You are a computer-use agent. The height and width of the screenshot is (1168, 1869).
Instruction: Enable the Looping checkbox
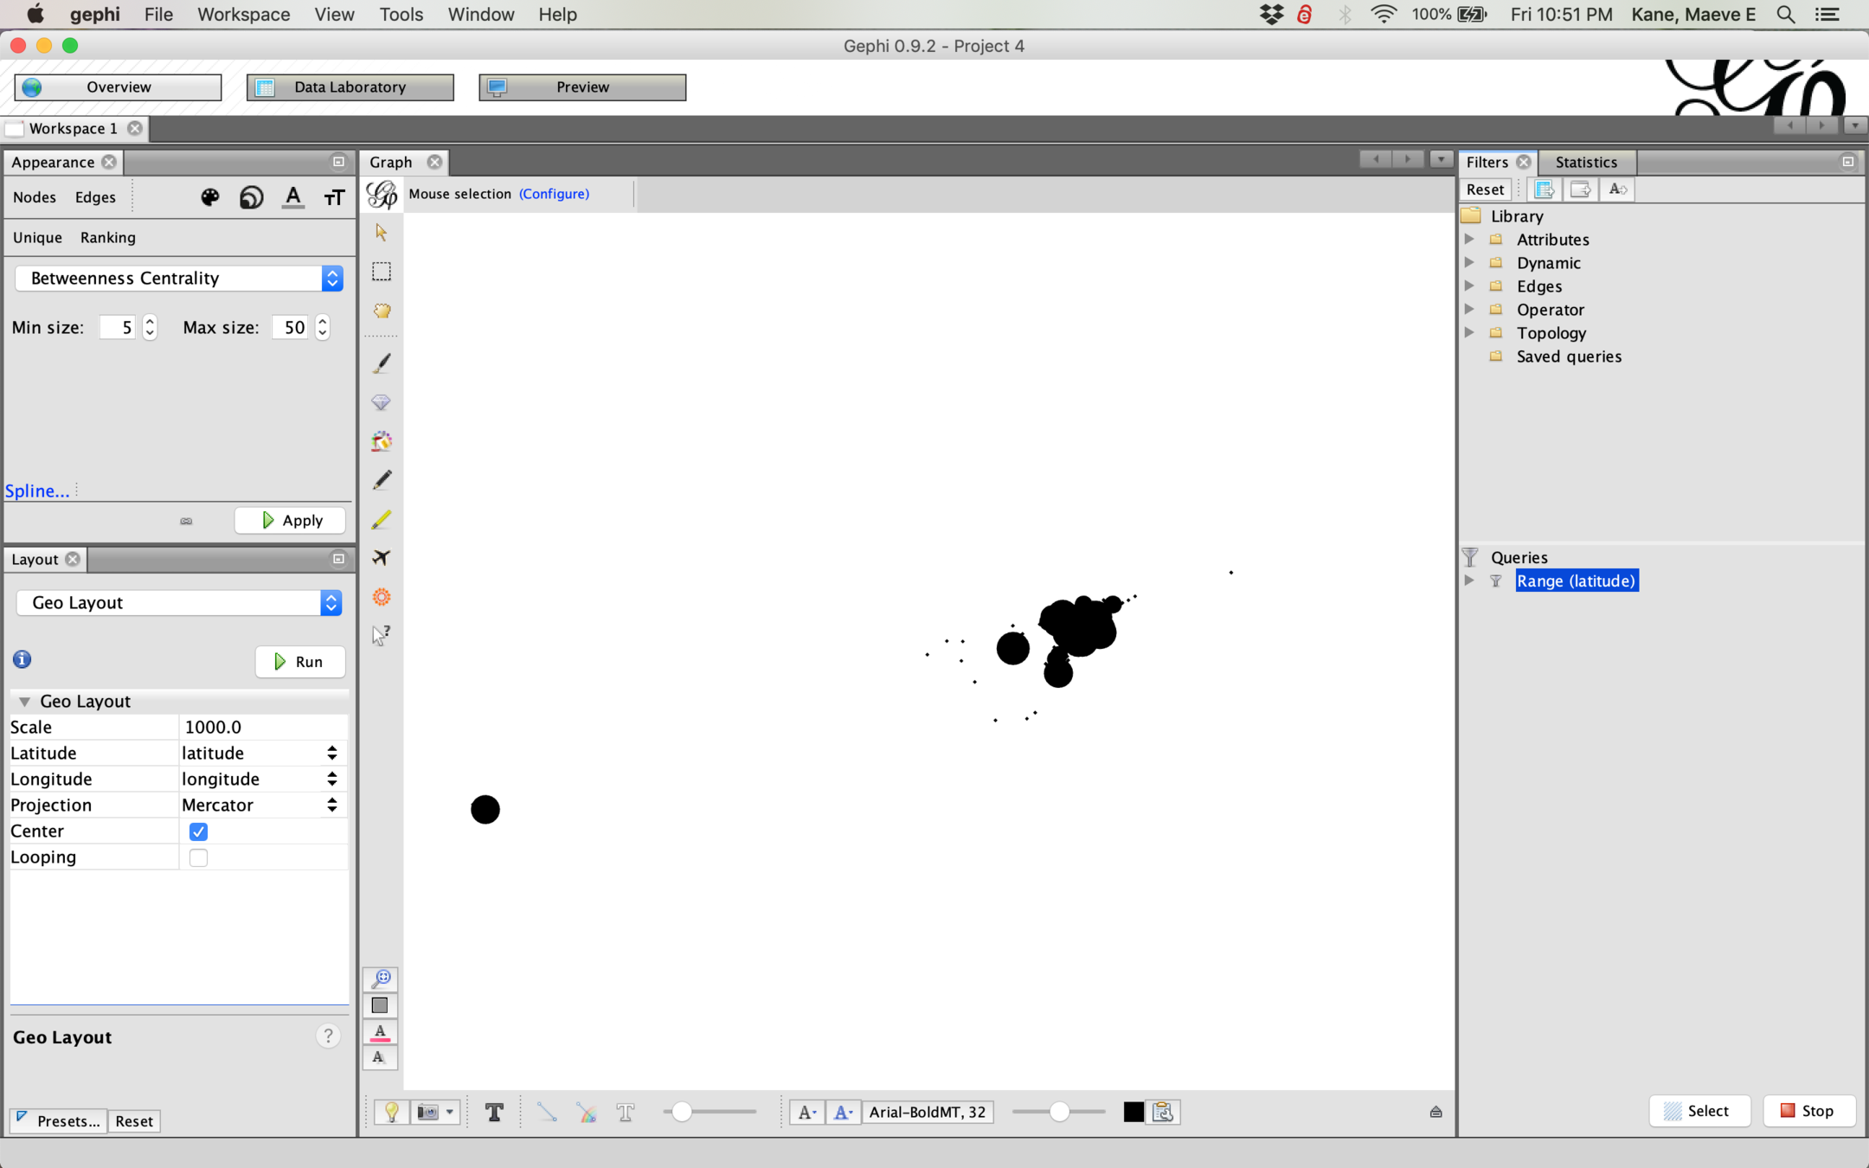198,857
